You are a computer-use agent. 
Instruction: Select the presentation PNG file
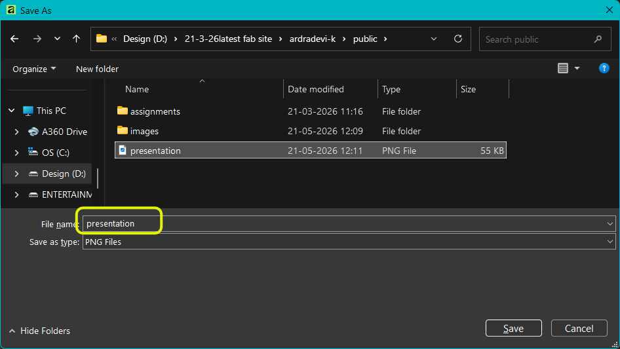(x=311, y=150)
